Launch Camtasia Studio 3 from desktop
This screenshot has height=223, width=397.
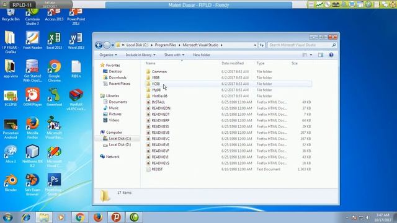click(32, 17)
